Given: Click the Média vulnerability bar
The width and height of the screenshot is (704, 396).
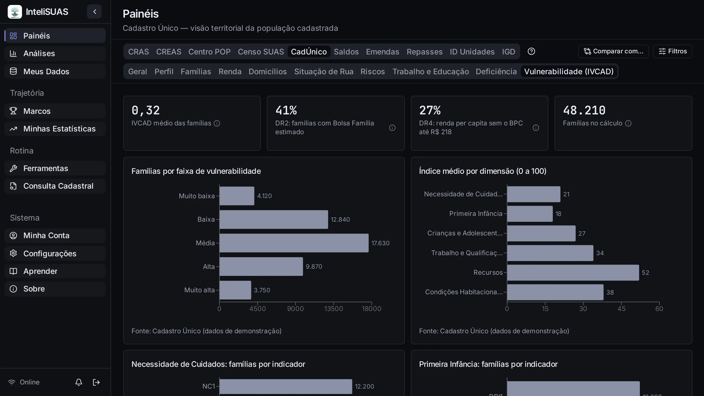Looking at the screenshot, I should click(x=294, y=243).
